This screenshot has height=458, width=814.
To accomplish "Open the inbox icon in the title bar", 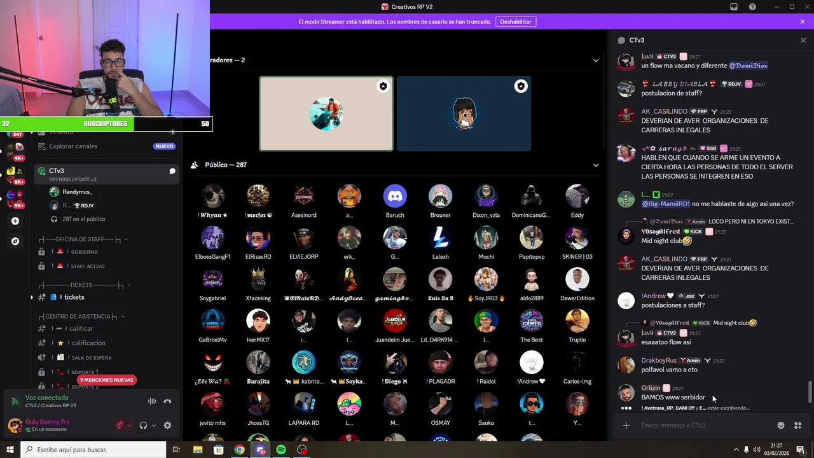I will click(734, 7).
